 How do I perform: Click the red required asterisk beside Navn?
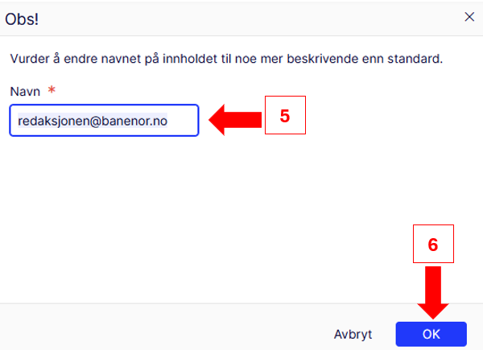tap(51, 92)
